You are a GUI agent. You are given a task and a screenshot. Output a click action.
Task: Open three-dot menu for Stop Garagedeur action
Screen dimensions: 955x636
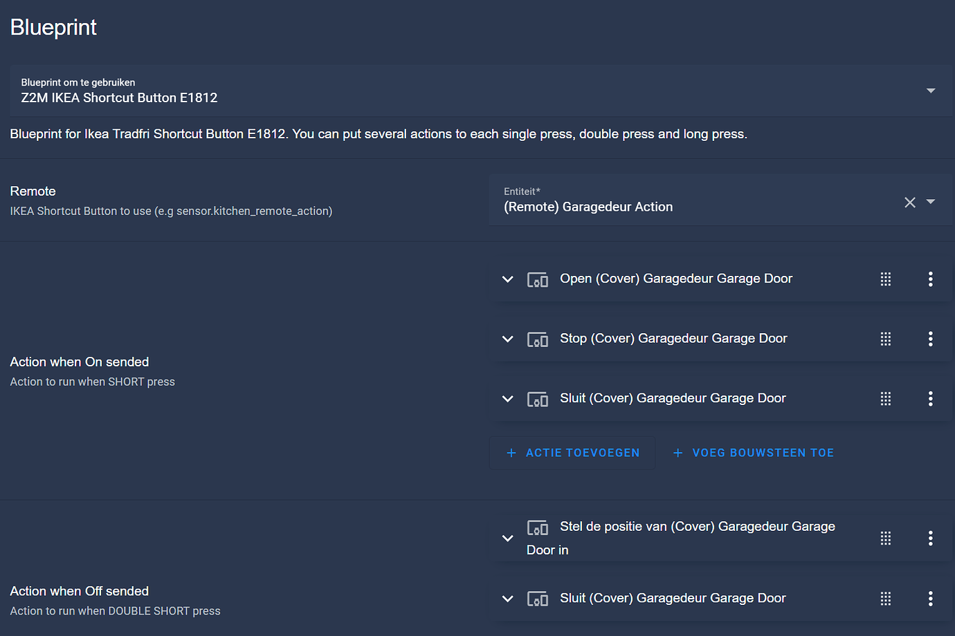930,339
